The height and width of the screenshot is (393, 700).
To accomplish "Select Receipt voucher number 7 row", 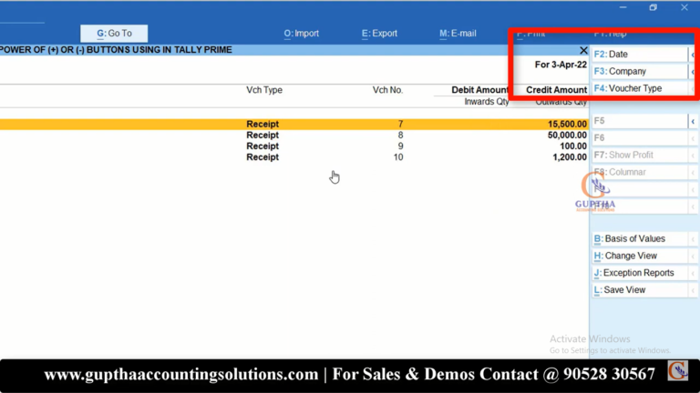I will [294, 124].
